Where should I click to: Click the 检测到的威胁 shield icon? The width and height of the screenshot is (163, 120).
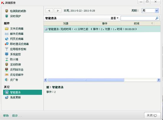[x=7, y=11]
